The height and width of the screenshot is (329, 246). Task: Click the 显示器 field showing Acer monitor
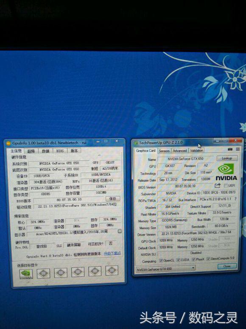[72, 232]
